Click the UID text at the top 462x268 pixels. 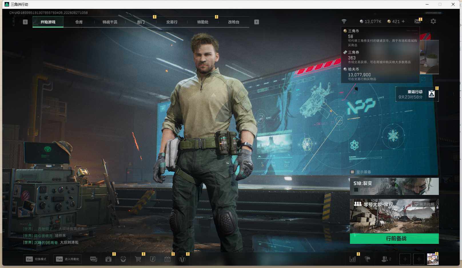click(49, 13)
